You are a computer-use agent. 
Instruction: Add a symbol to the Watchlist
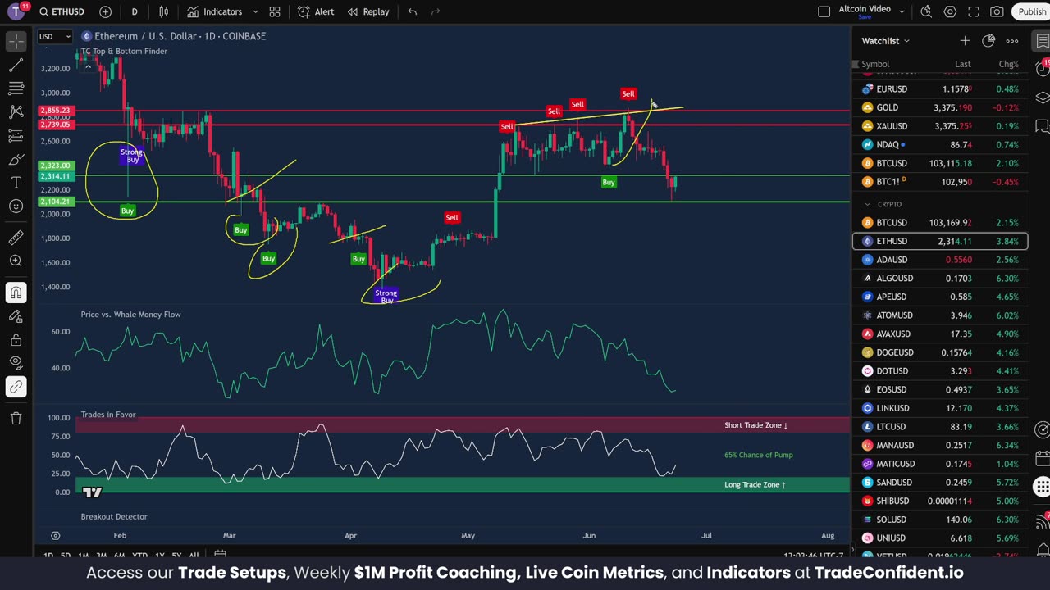point(965,41)
